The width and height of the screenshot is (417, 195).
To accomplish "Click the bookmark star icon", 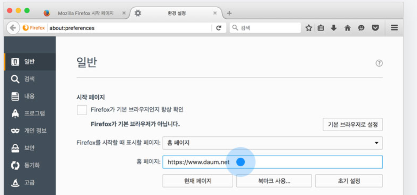I will pos(308,28).
